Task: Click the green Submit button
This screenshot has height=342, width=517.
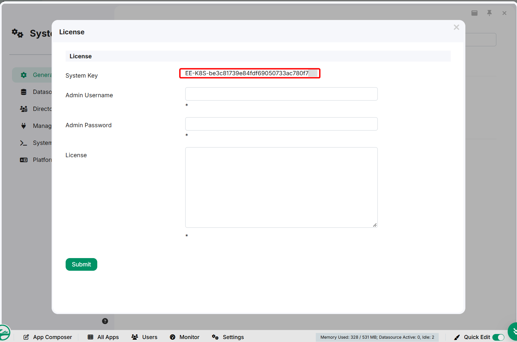Action: pyautogui.click(x=81, y=264)
